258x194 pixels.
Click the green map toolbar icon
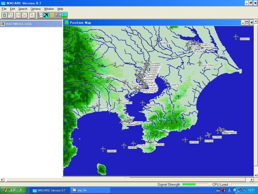tap(64, 15)
